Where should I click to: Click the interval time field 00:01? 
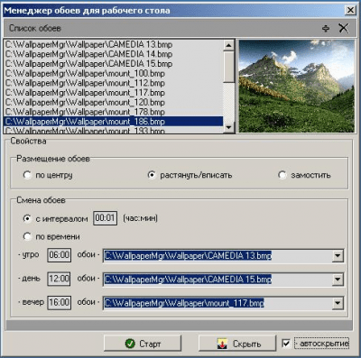click(x=105, y=218)
